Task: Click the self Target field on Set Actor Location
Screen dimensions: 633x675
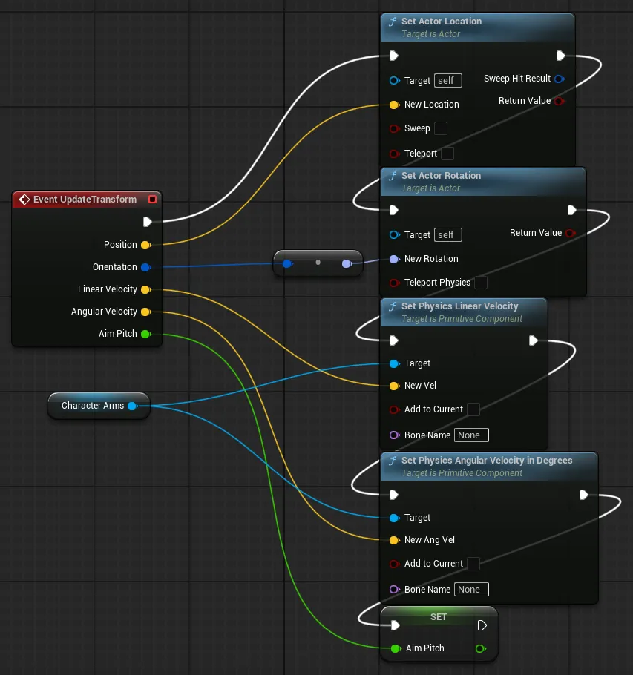Action: click(447, 81)
